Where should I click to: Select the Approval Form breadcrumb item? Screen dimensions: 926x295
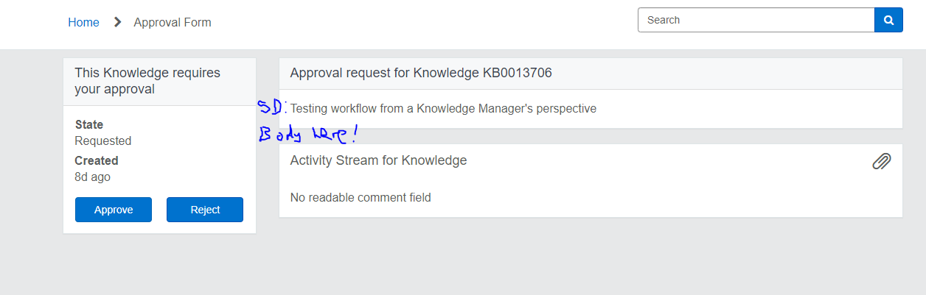pyautogui.click(x=173, y=22)
